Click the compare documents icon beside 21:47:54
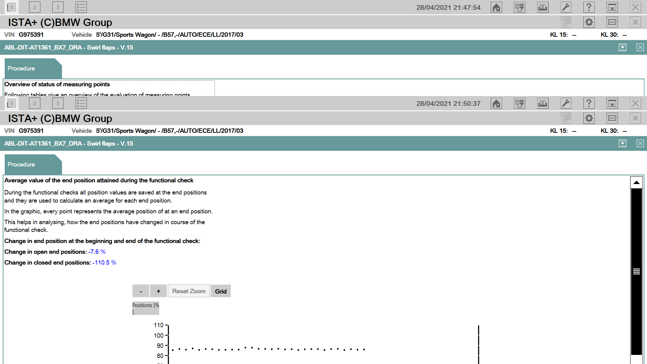This screenshot has width=647, height=364. coord(519,7)
